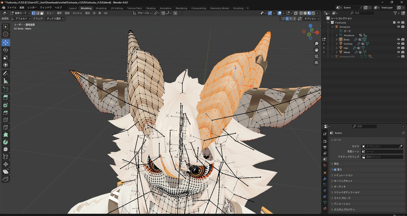Expand the Clothes object in outliner
This screenshot has height=216, width=407.
click(x=336, y=44)
